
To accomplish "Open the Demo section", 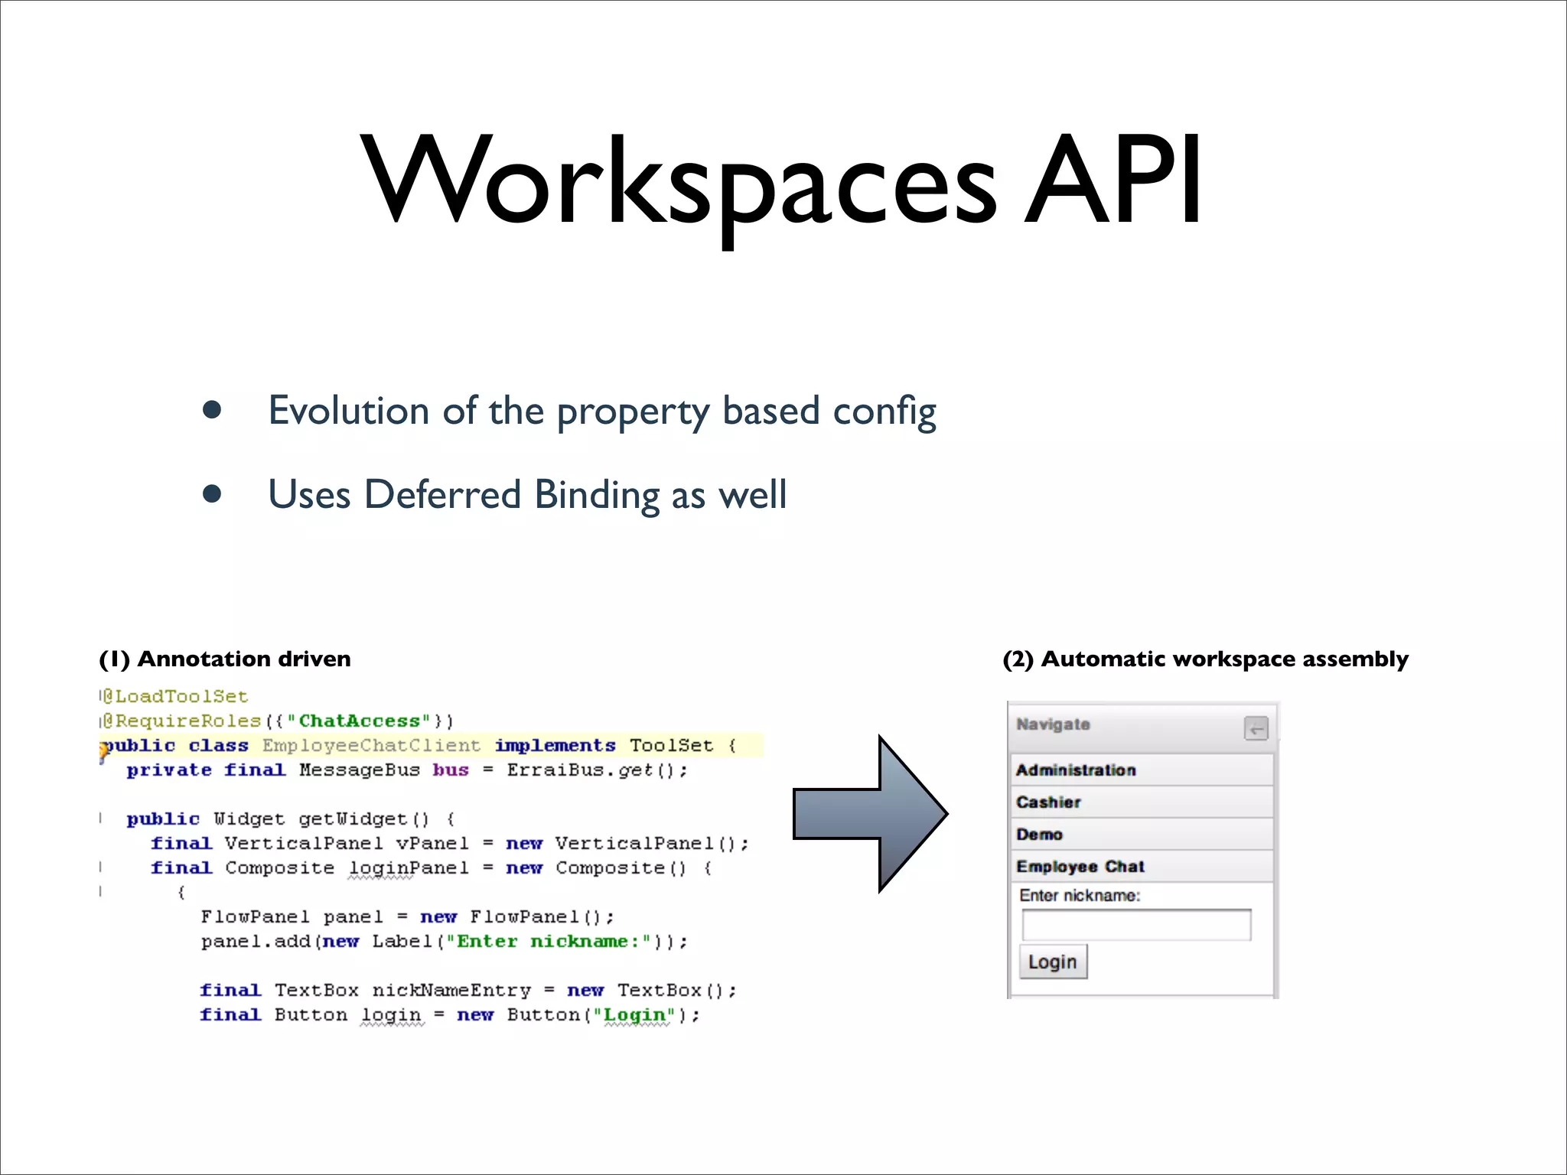I will [x=1039, y=835].
